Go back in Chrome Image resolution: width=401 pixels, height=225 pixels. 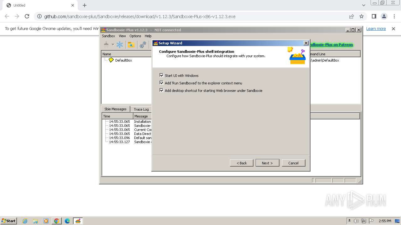[x=7, y=16]
